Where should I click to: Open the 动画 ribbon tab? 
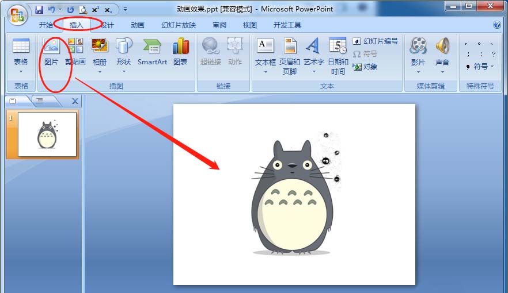click(137, 25)
